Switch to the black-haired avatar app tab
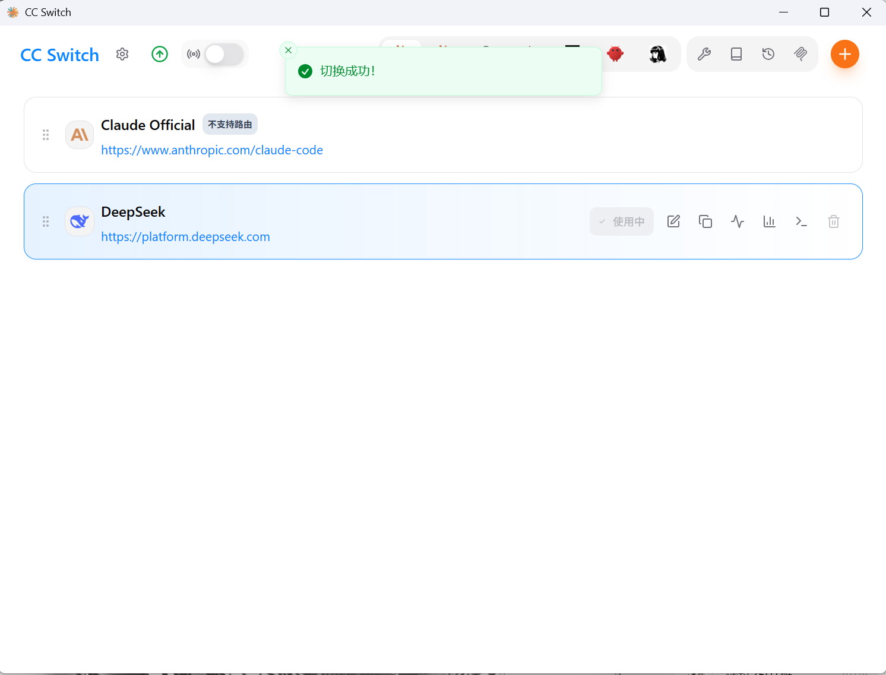This screenshot has width=886, height=675. click(657, 54)
